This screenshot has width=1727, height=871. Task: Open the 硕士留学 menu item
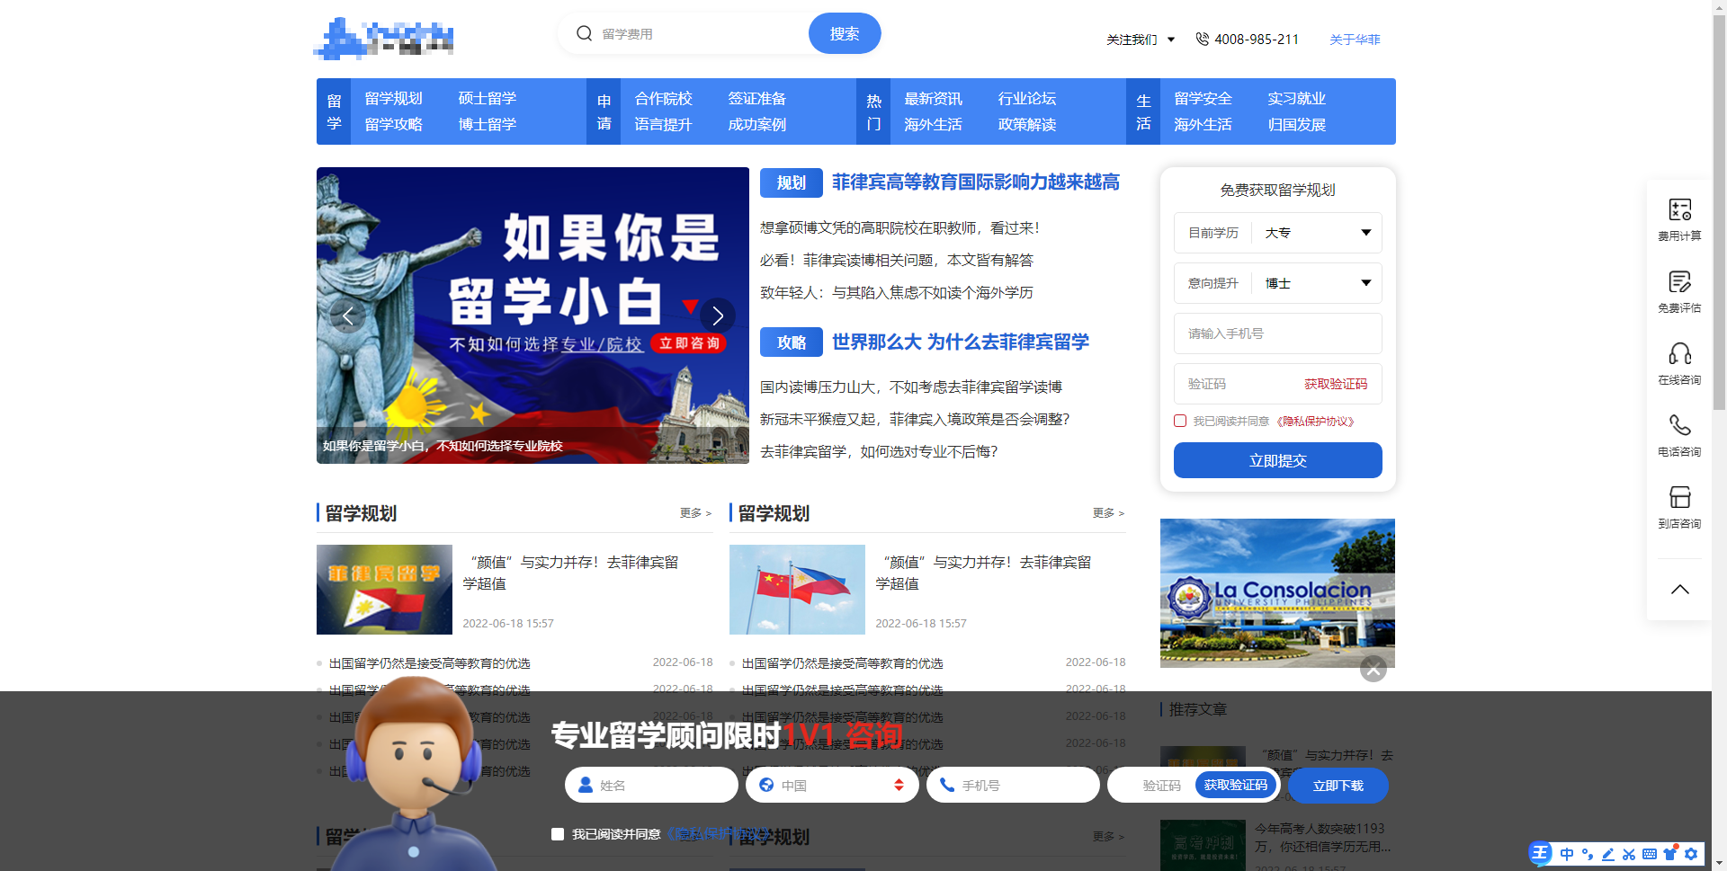click(x=487, y=98)
